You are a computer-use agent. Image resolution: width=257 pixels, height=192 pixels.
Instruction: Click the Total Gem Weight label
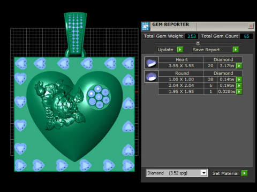[x=163, y=36]
